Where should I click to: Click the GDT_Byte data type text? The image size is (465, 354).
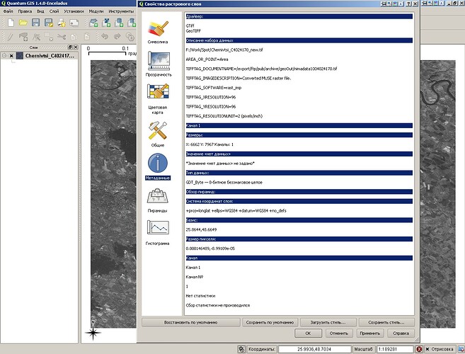point(224,182)
